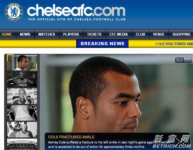Image resolution: width=193 pixels, height=150 pixels.
Task: Switch to grid view icon
Action: click(x=187, y=60)
